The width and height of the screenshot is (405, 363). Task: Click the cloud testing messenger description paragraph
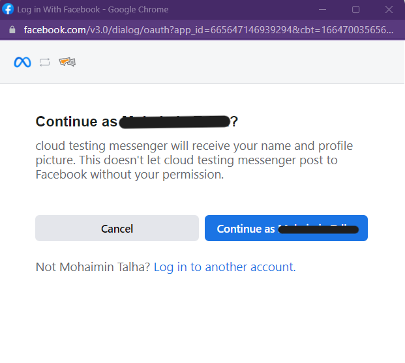pos(194,160)
